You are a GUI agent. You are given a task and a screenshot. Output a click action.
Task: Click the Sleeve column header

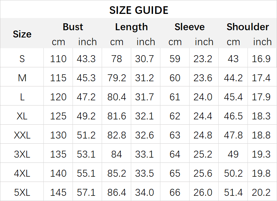coord(190,27)
